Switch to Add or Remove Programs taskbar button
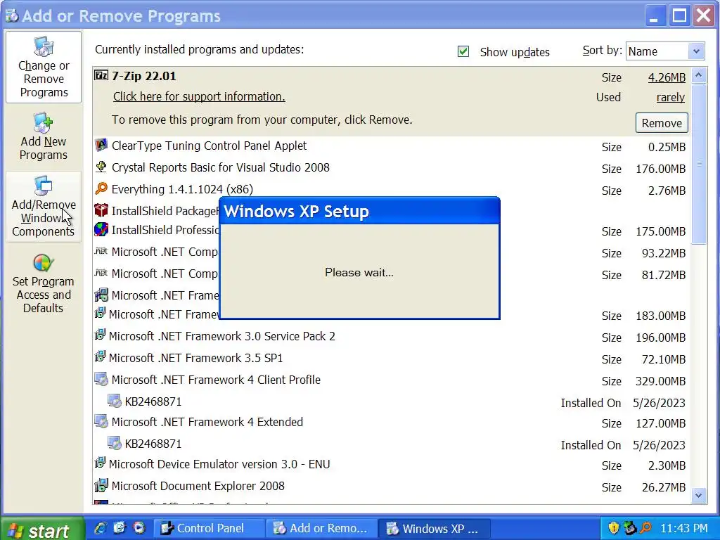This screenshot has height=540, width=720. point(322,529)
